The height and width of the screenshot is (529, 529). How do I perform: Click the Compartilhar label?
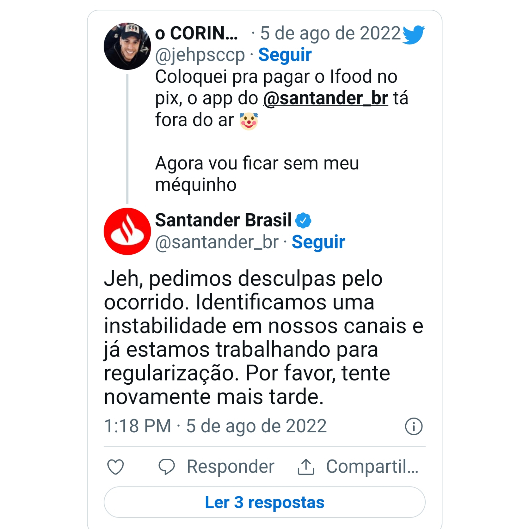coord(372,466)
